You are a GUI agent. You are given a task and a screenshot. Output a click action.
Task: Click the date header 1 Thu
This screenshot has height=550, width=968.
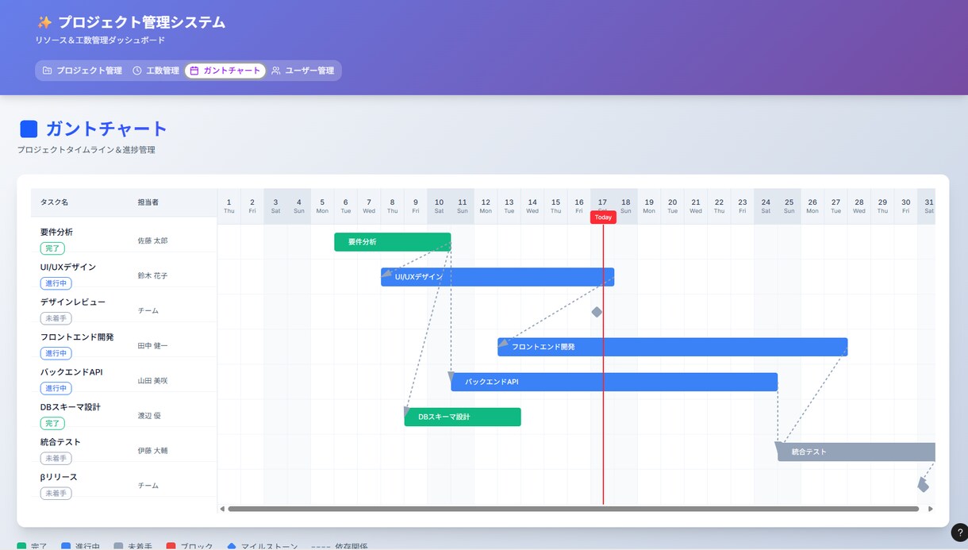point(229,206)
